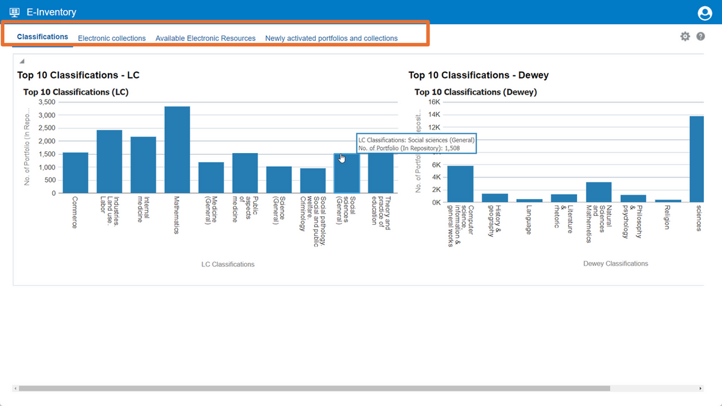Click the tallest sciences bar in Dewey chart
This screenshot has width=722, height=406.
(x=696, y=159)
